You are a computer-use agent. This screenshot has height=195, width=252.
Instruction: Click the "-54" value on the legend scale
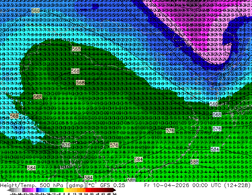[13, 194]
